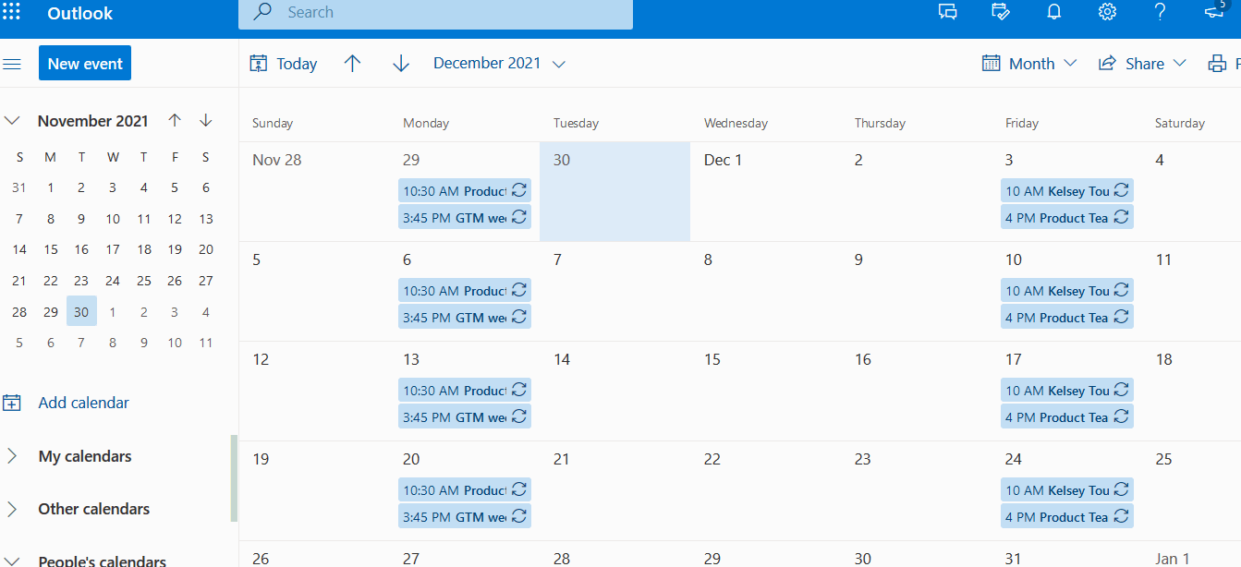The width and height of the screenshot is (1241, 567).
Task: Click recurrence icon on GTM weekly event Nov 29
Action: tap(520, 217)
